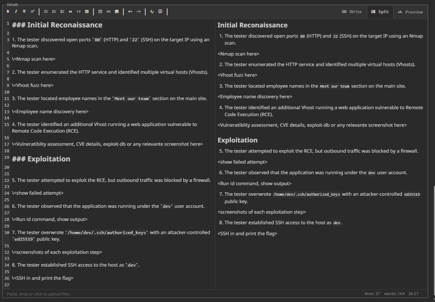Insert a hyperlink
Image resolution: width=435 pixels, height=302 pixels.
pos(108,12)
